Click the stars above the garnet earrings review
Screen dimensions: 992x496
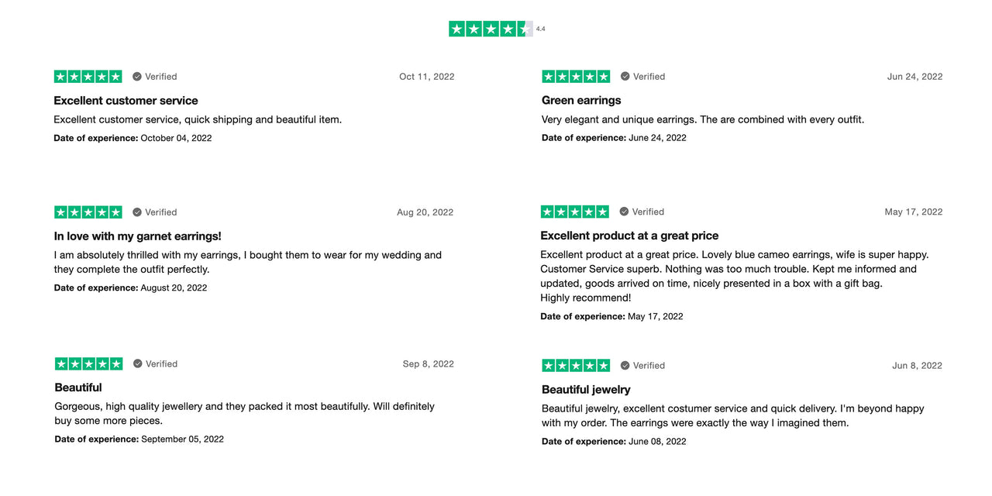click(88, 212)
